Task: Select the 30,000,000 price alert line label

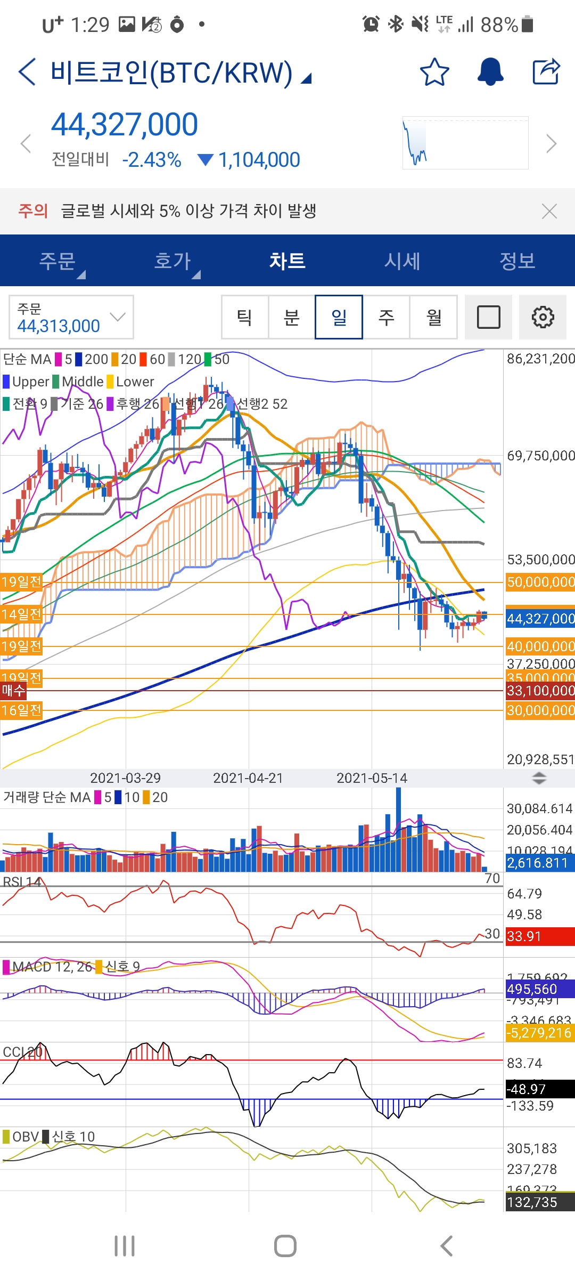Action: [540, 710]
